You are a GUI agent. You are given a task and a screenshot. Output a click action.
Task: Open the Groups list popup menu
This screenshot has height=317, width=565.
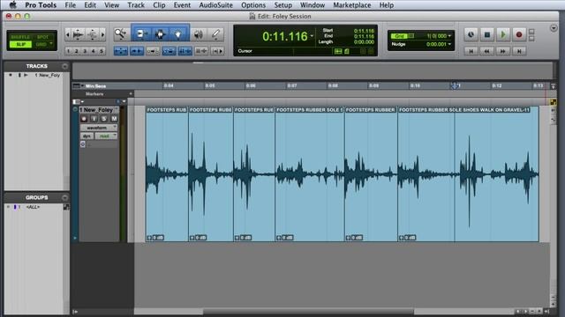(64, 197)
